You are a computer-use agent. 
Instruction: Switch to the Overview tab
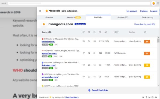coord(49,17)
